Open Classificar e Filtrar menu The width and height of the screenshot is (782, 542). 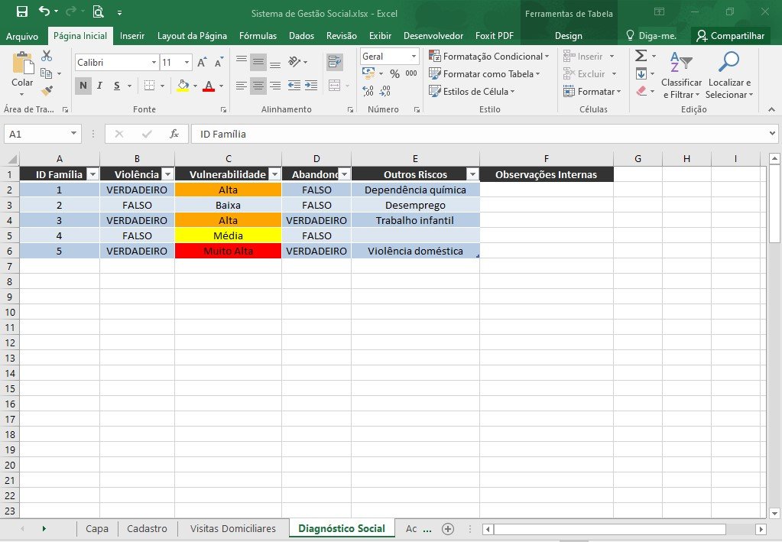click(681, 75)
